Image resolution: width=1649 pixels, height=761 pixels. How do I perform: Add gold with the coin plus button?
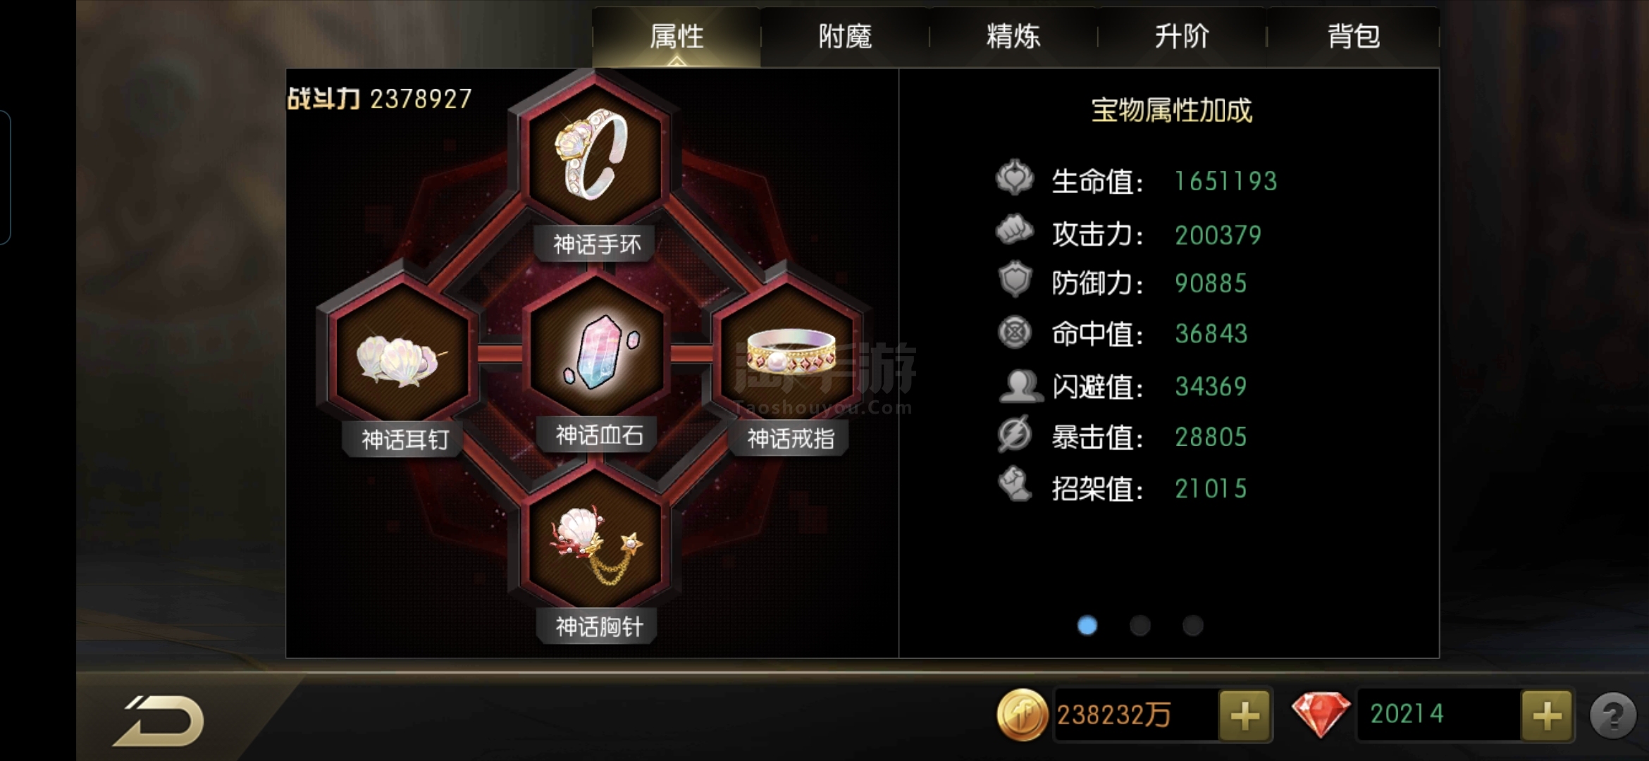coord(1245,716)
